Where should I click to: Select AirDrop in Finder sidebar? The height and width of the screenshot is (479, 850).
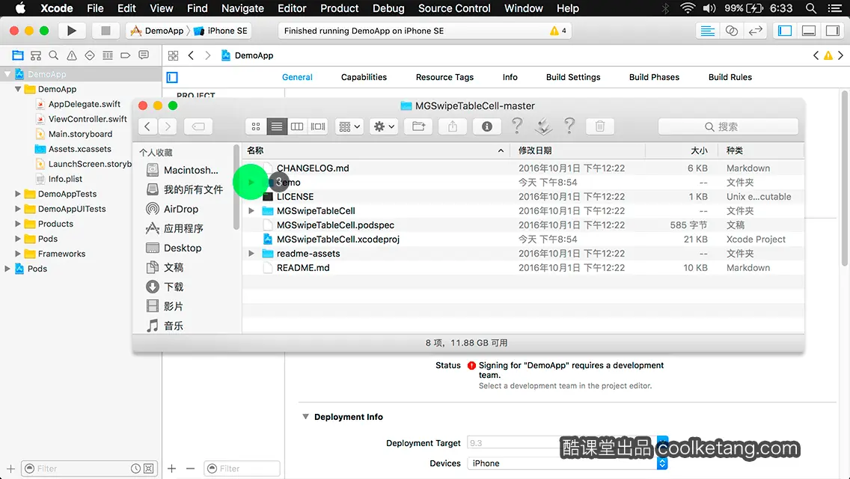(x=181, y=209)
